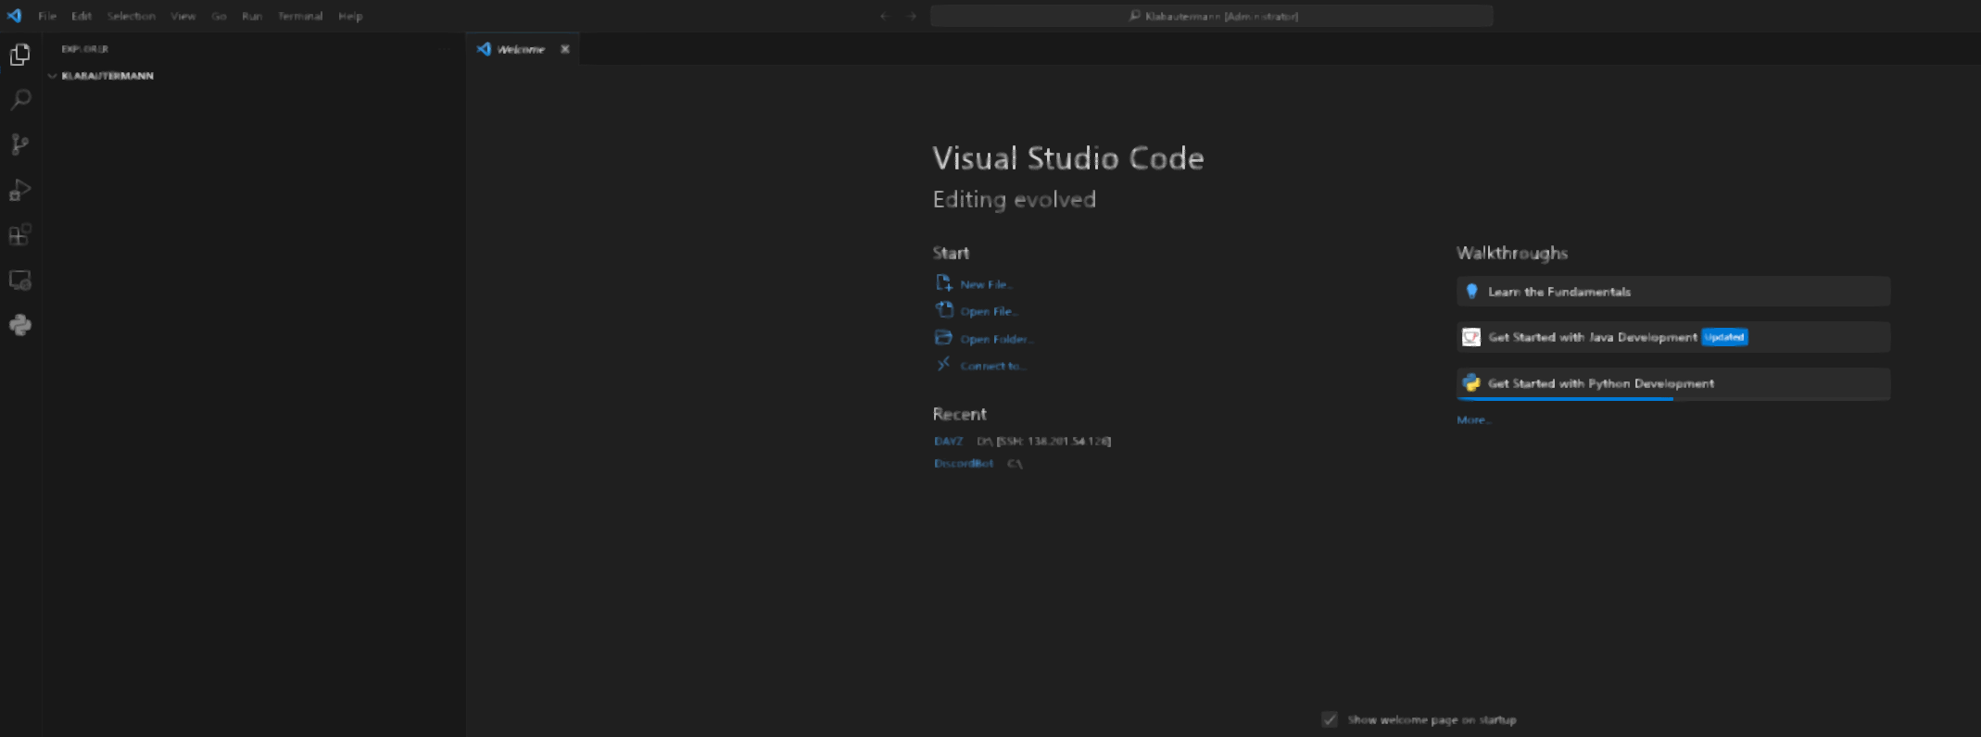Click the EXPLORER panel title
This screenshot has height=737, width=1981.
point(85,48)
